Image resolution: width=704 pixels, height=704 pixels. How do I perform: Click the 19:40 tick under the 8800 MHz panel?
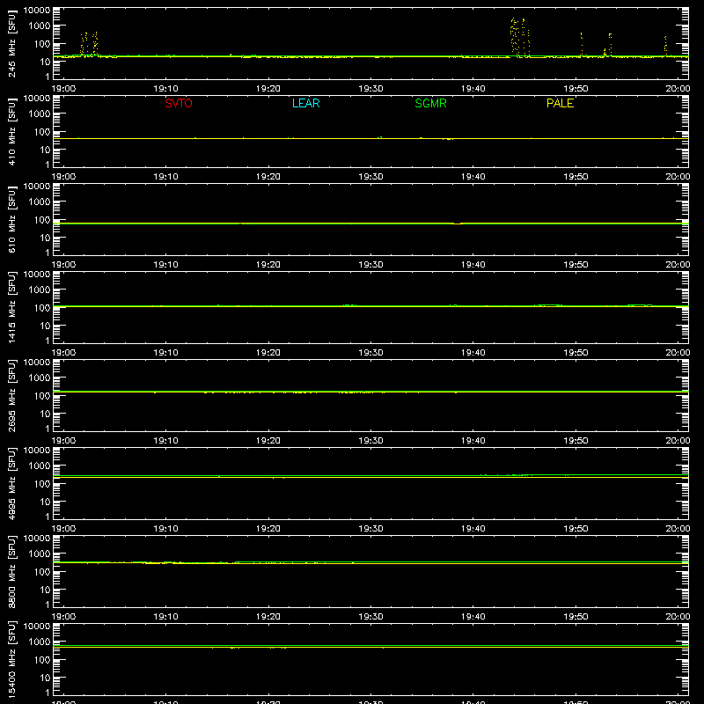(x=473, y=617)
